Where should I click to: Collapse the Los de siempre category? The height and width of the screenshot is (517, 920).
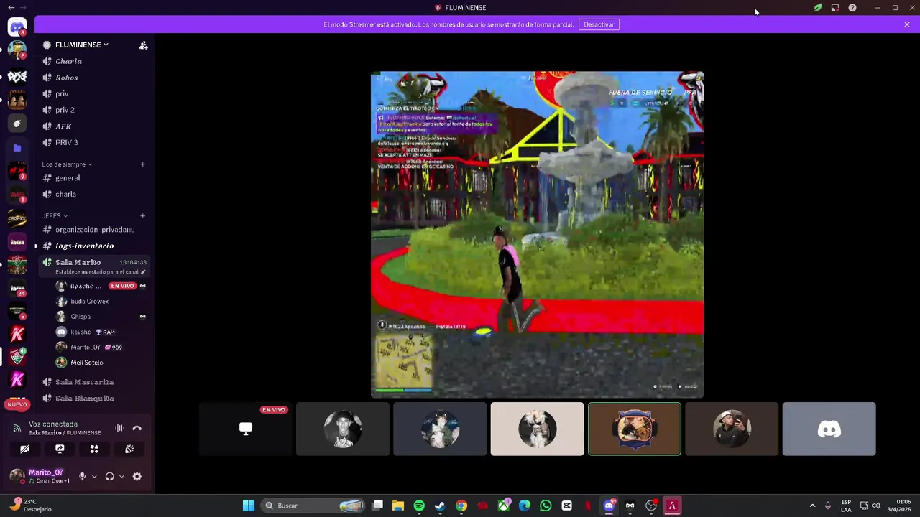pyautogui.click(x=66, y=164)
